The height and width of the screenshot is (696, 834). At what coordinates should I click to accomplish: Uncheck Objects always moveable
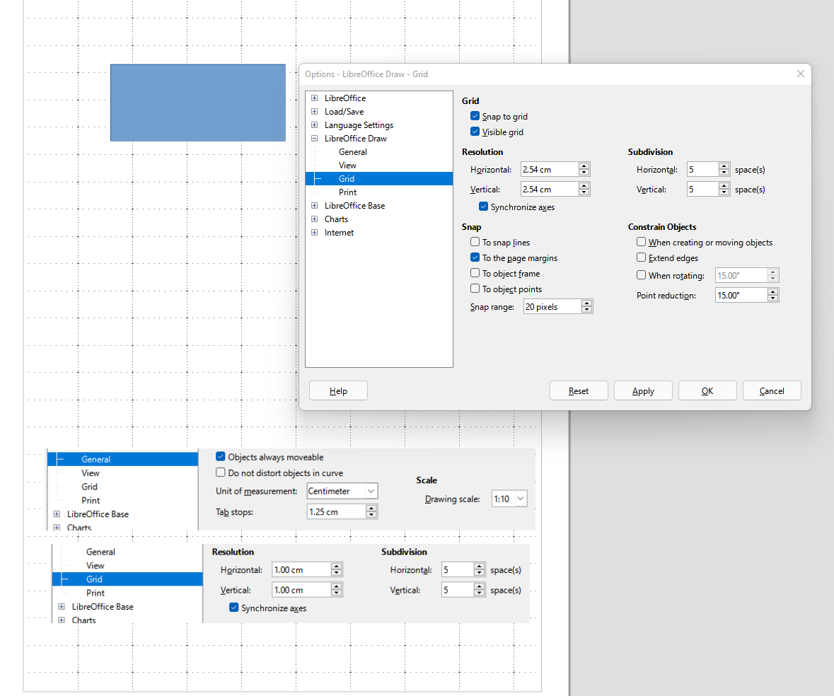(x=221, y=456)
